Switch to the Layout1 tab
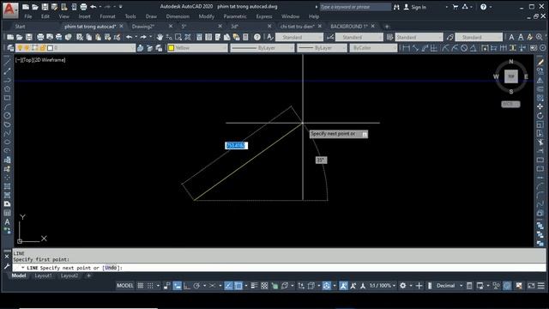The image size is (549, 309). 44,276
